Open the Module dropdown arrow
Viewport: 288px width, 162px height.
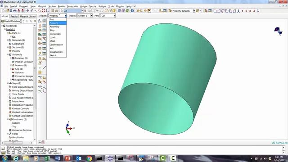pos(65,16)
